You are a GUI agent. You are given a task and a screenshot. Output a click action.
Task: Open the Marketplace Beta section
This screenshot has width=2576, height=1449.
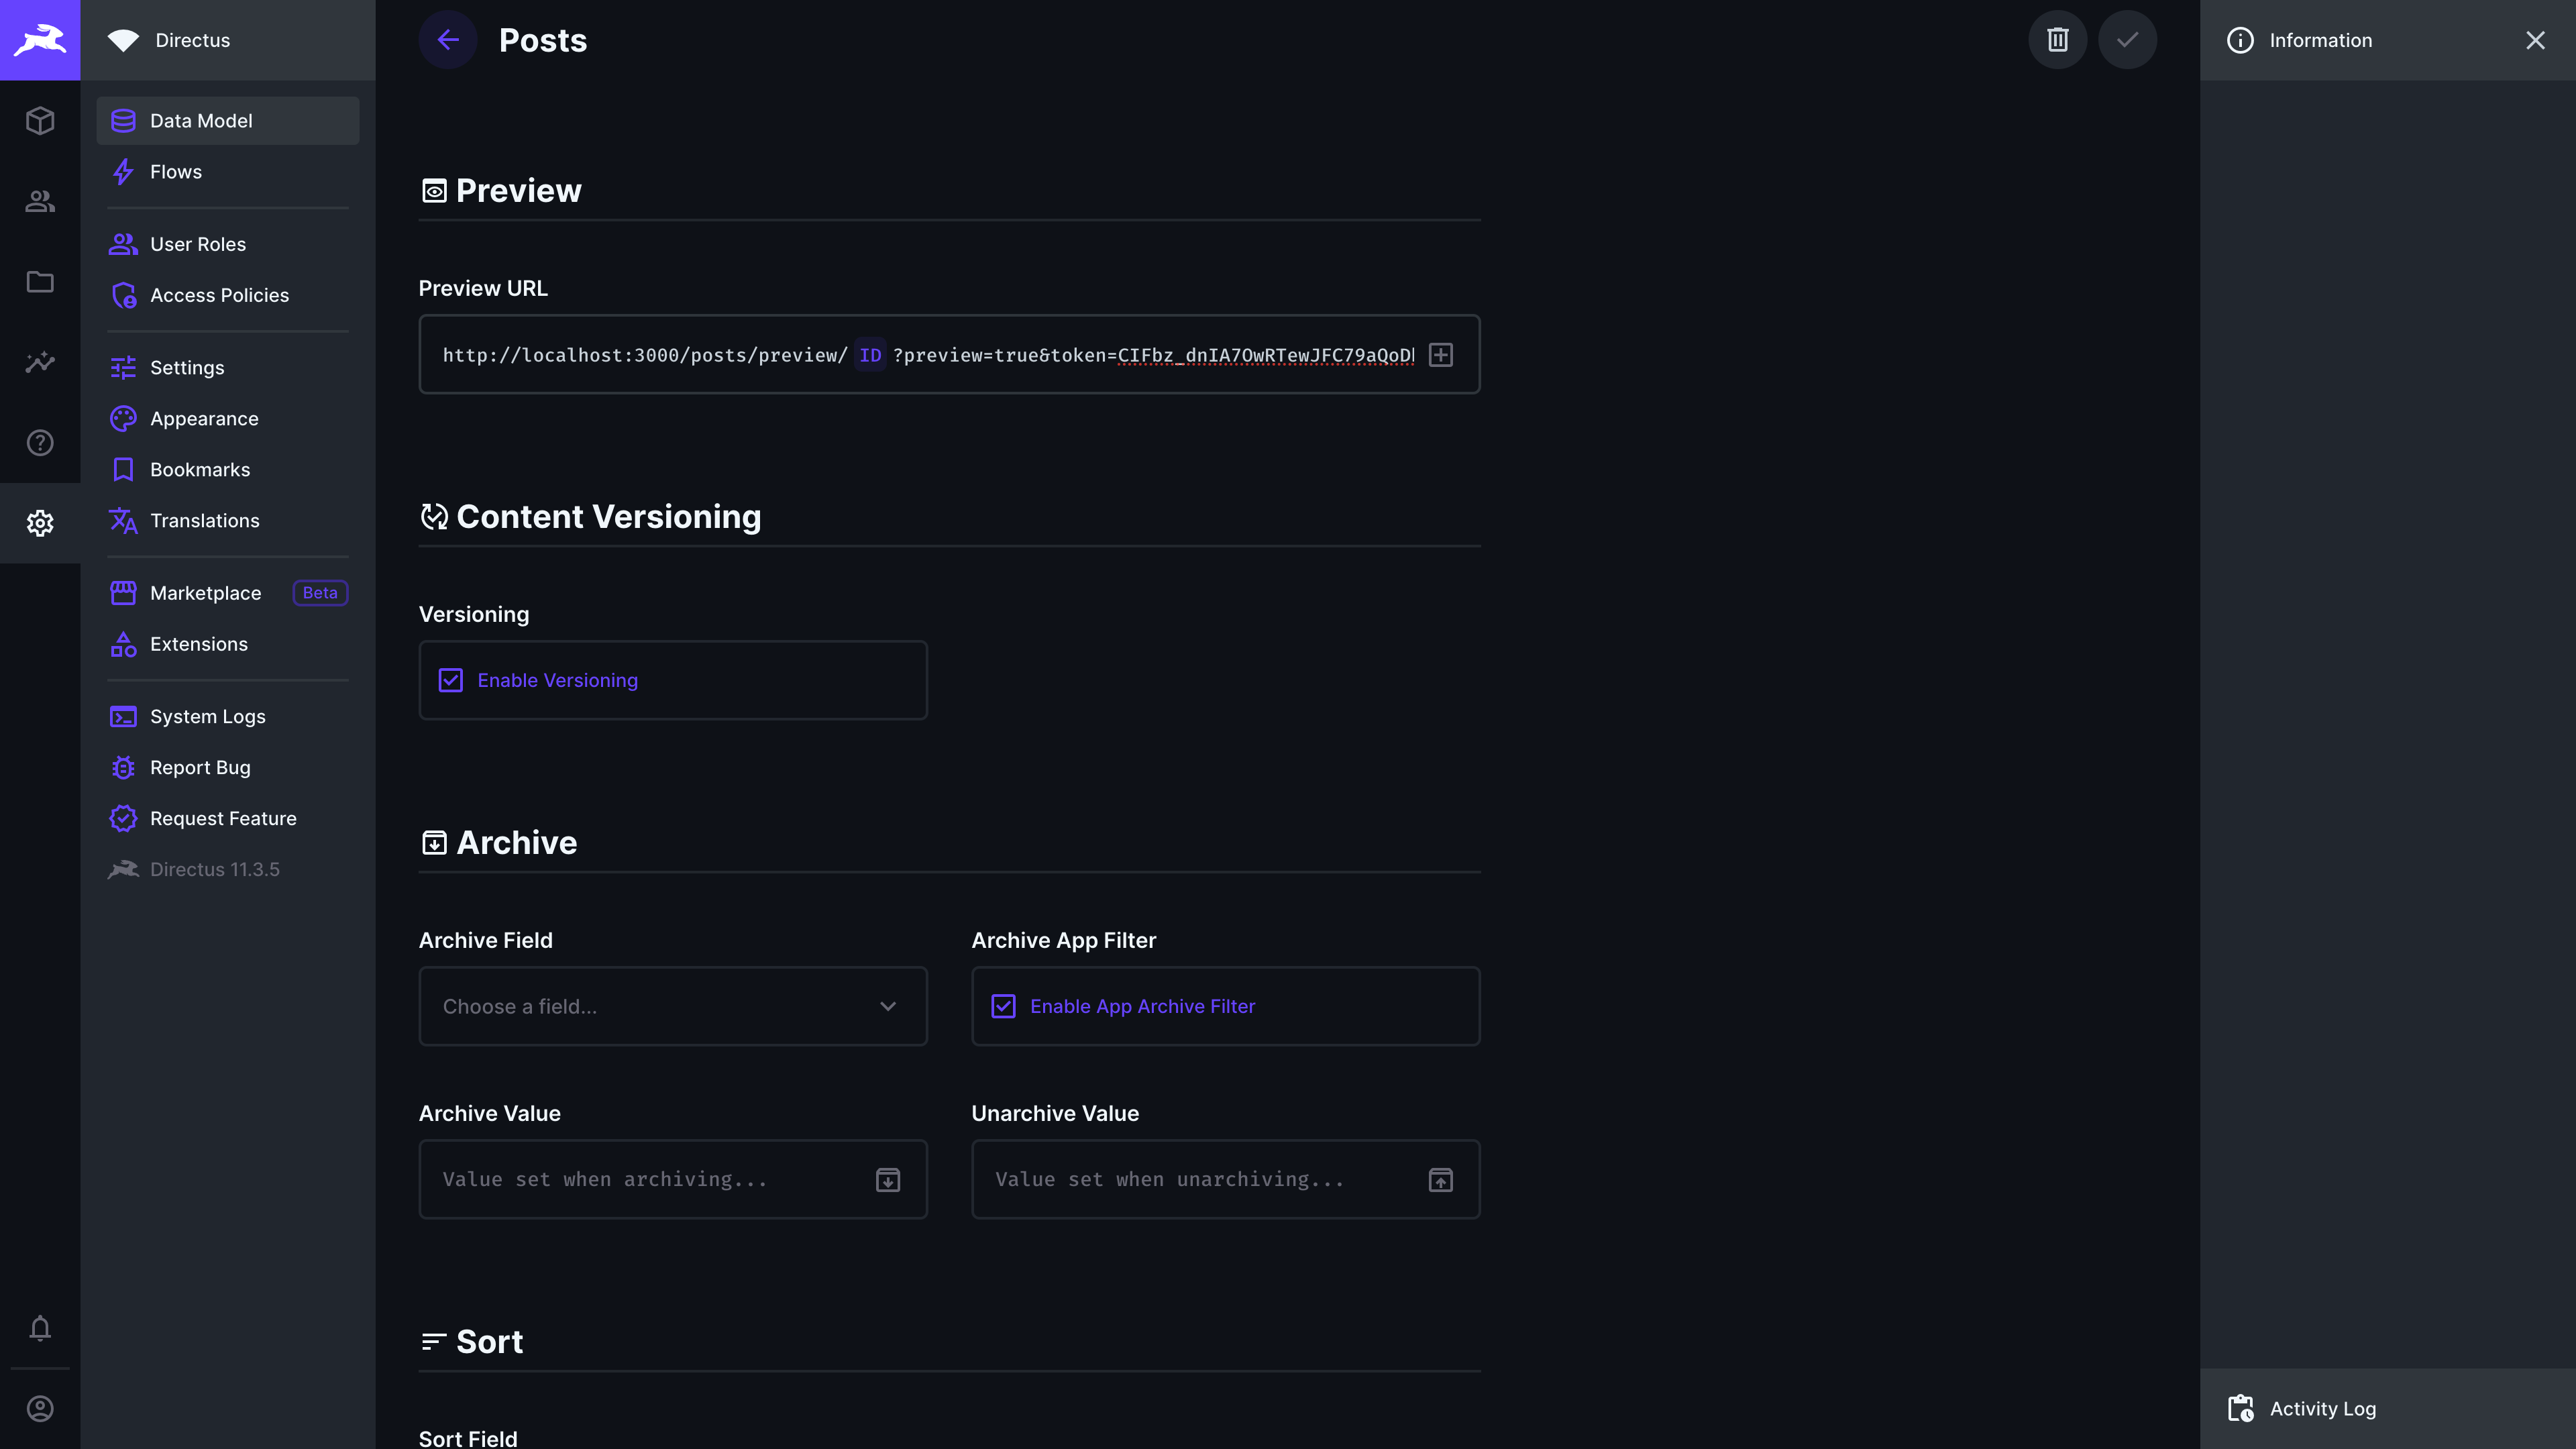coord(204,592)
